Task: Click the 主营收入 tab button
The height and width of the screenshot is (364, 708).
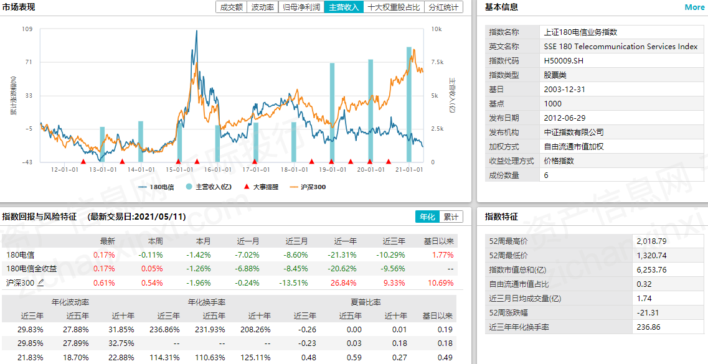Action: [344, 7]
